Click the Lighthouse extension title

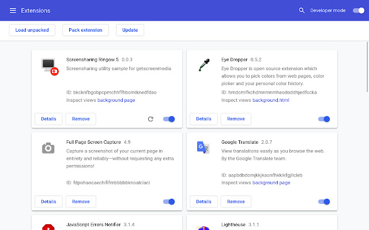pos(233,225)
